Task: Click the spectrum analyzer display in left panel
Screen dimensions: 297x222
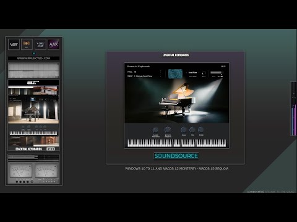Action: [33, 70]
